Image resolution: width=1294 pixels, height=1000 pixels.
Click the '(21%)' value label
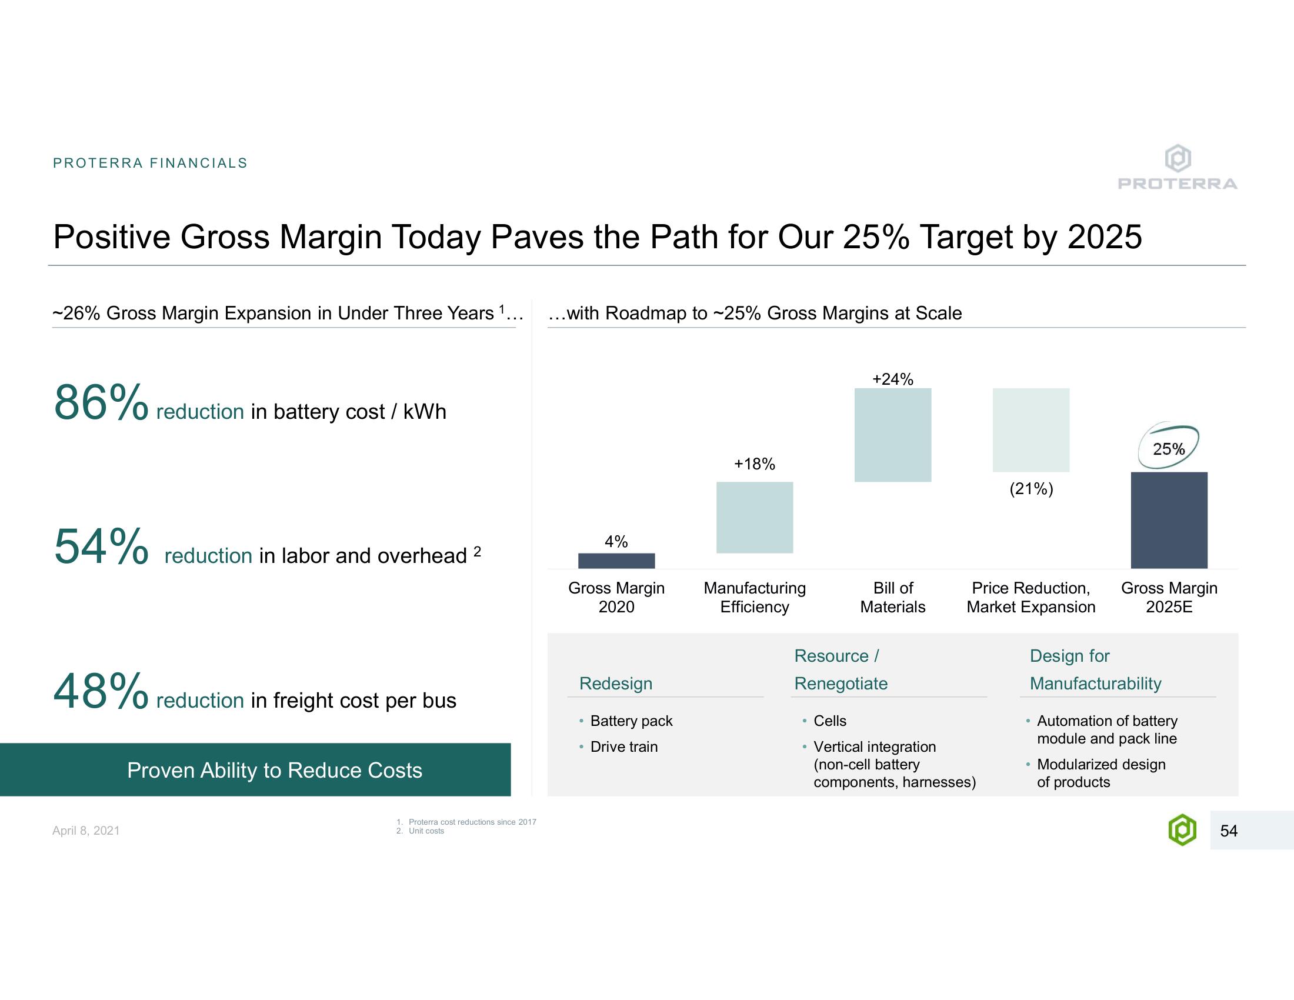click(1031, 489)
